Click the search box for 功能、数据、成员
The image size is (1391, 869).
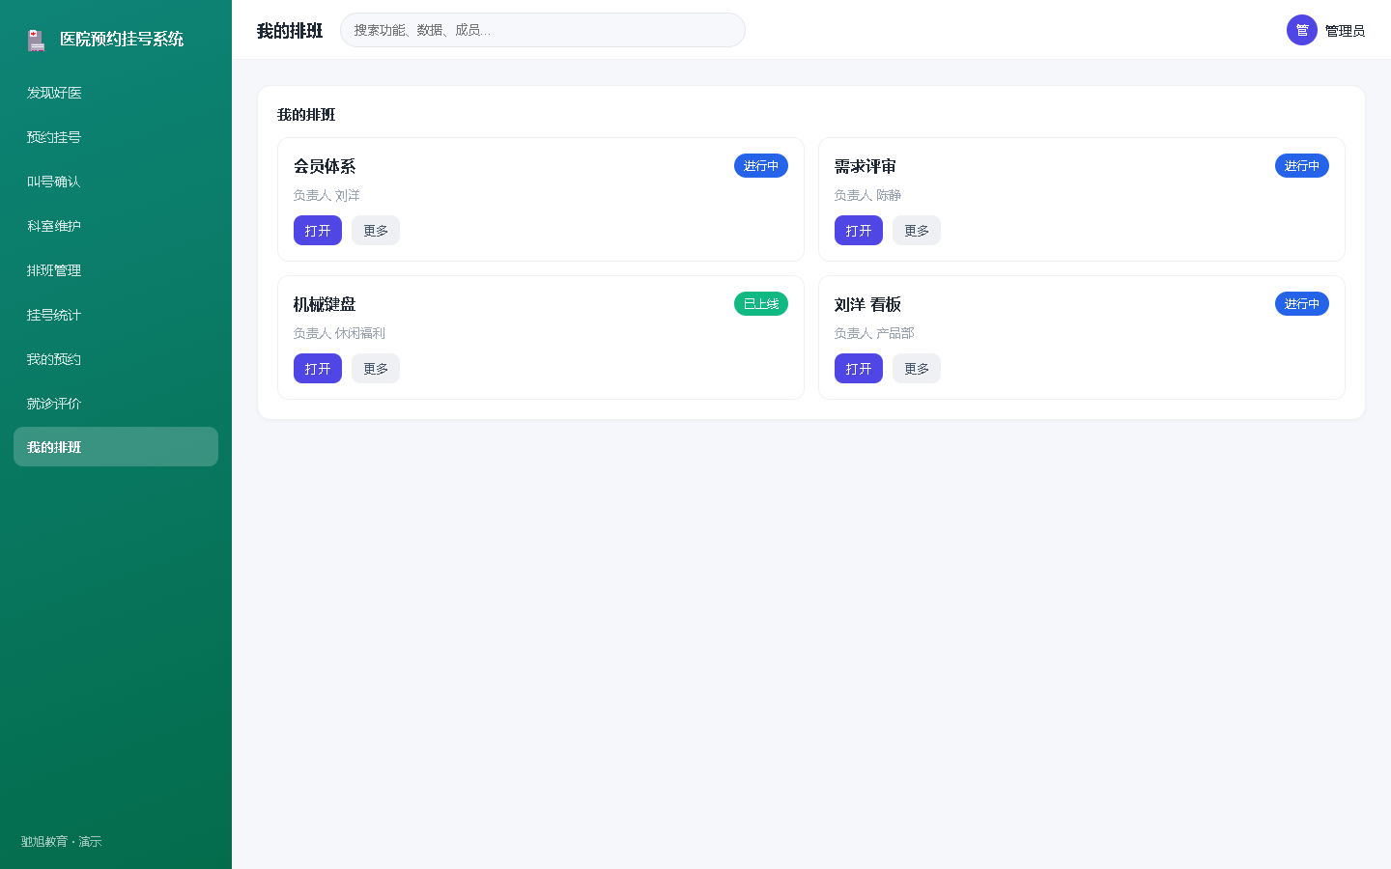click(543, 30)
